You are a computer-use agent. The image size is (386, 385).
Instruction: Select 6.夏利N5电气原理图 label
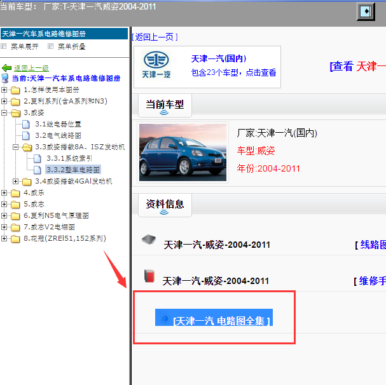point(56,215)
